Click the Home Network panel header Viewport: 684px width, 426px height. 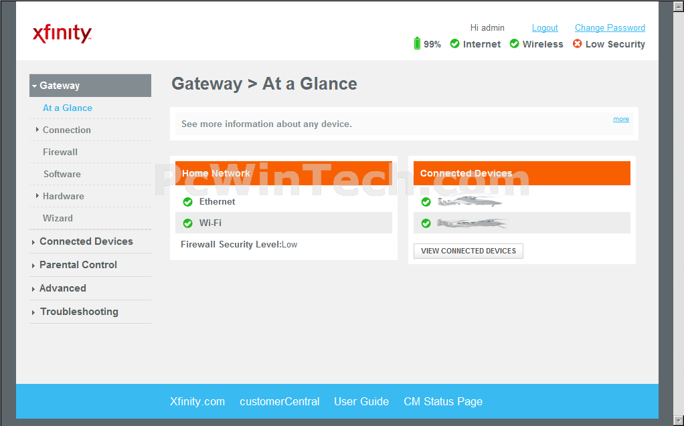pyautogui.click(x=284, y=173)
